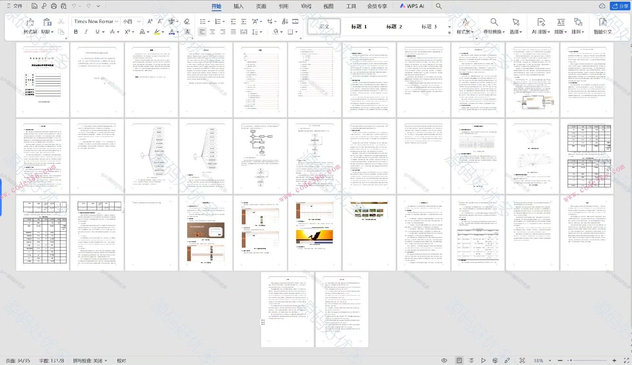The height and width of the screenshot is (365, 632).
Task: Click the Bold formatting button
Action: [x=76, y=32]
